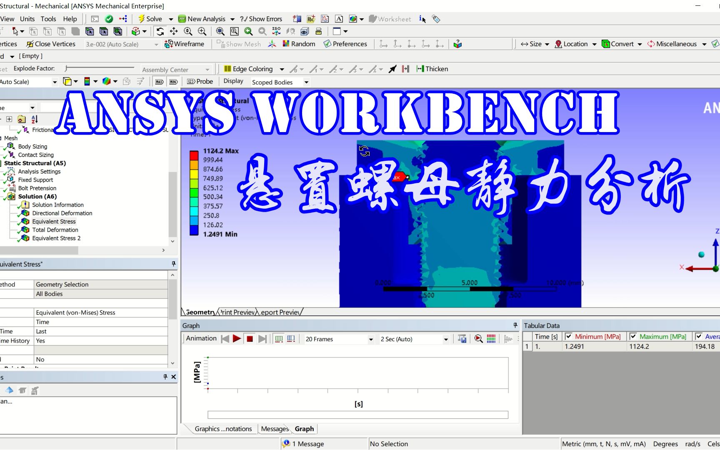
Task: Open the Edge Coloring dropdown
Action: tap(282, 69)
